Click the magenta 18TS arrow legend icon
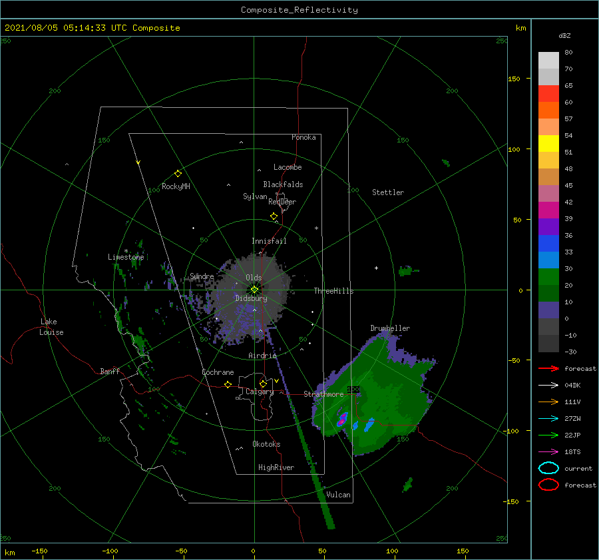 (x=548, y=452)
